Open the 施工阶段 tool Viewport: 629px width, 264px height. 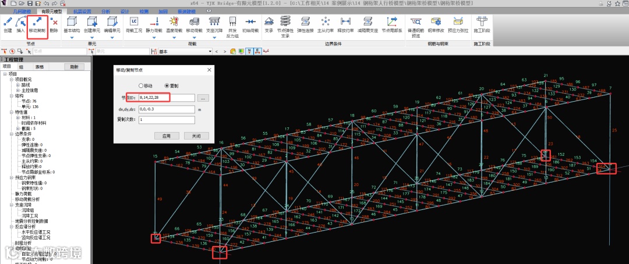pos(482,24)
